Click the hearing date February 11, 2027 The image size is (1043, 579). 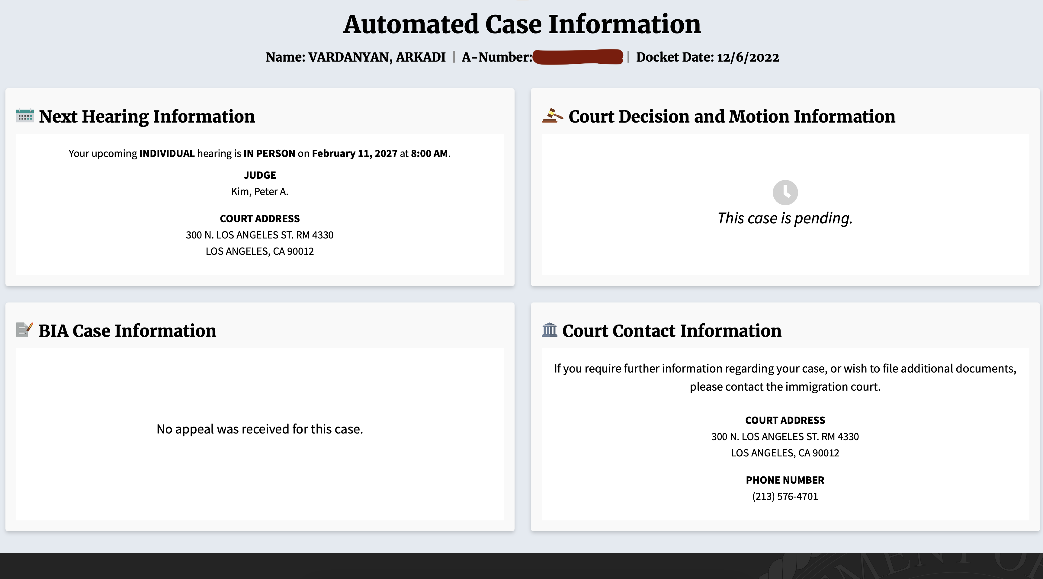click(355, 153)
